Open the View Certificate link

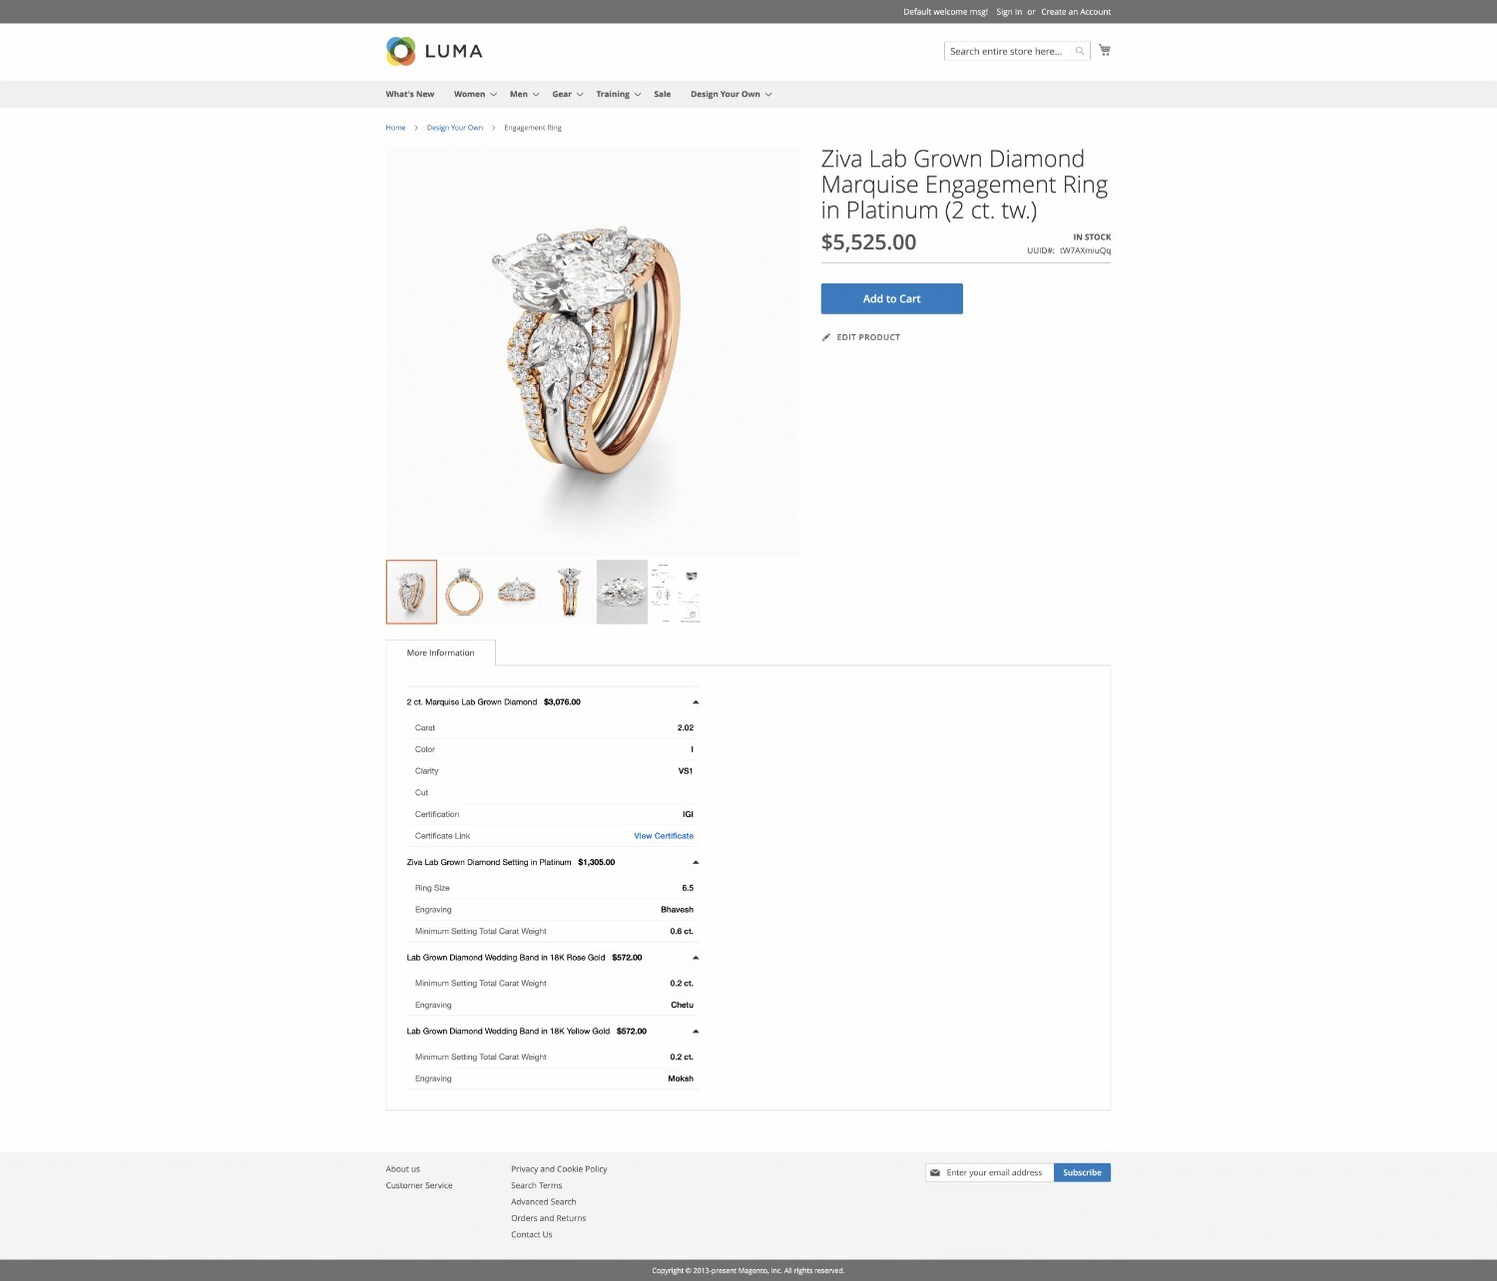663,835
